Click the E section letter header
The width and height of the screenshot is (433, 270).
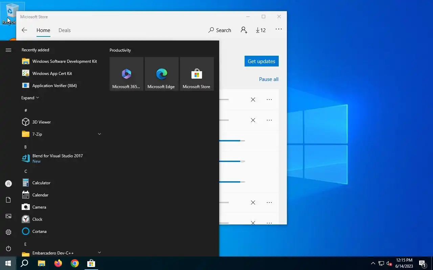(x=26, y=244)
